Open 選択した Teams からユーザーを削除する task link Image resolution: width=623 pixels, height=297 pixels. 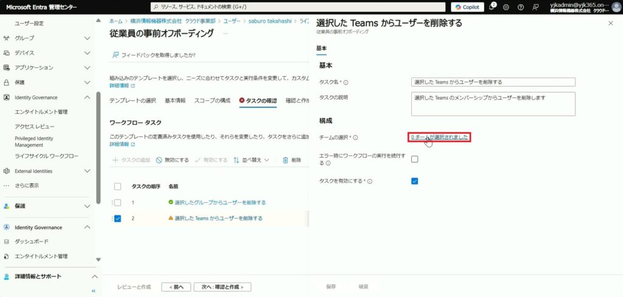point(218,218)
